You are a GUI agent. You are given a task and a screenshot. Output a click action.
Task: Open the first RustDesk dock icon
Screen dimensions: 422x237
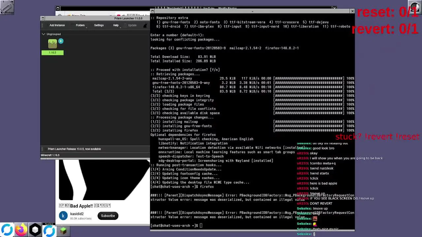point(7,230)
